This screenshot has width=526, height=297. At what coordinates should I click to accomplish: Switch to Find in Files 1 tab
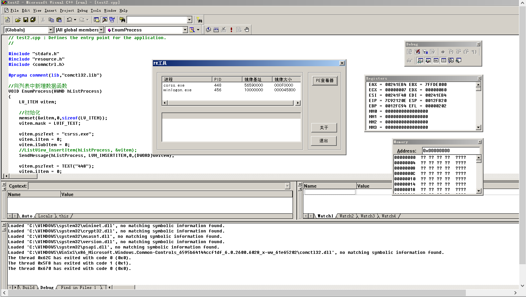click(x=78, y=287)
